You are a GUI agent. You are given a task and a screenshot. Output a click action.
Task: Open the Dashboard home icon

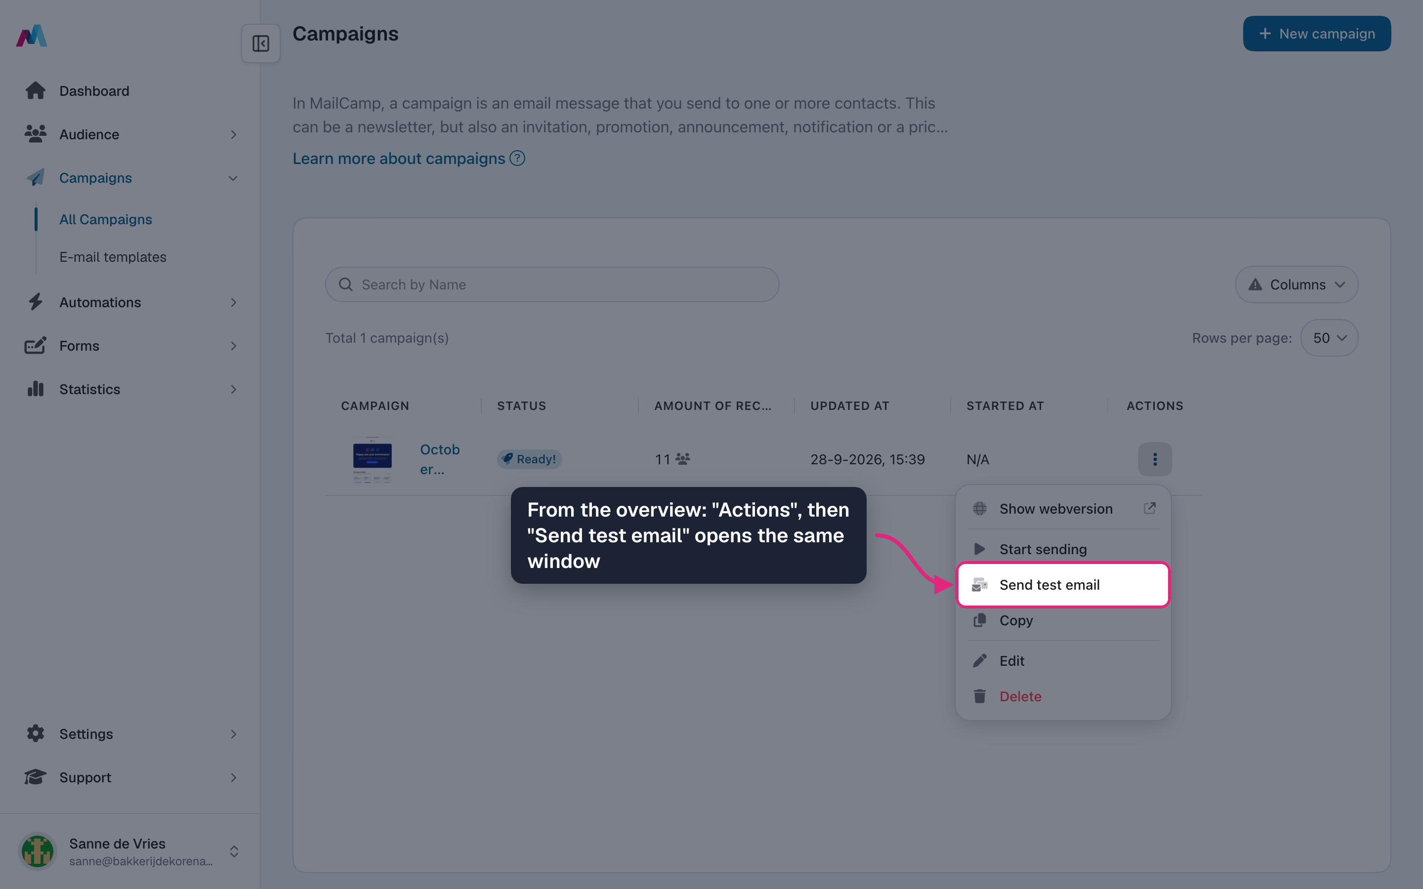point(35,90)
